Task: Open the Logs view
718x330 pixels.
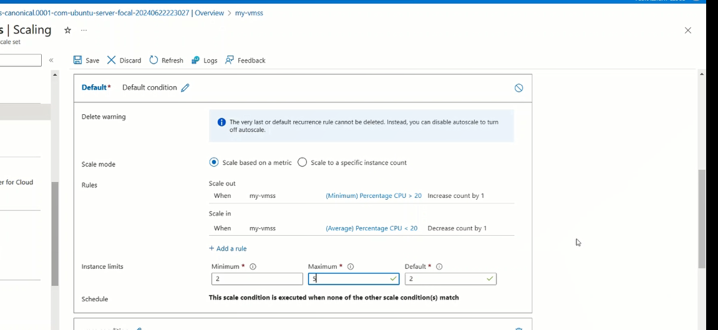Action: [x=195, y=61]
